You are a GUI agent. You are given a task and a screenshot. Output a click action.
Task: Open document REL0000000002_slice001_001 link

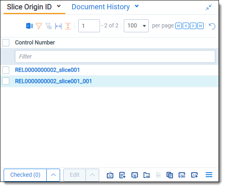point(53,81)
